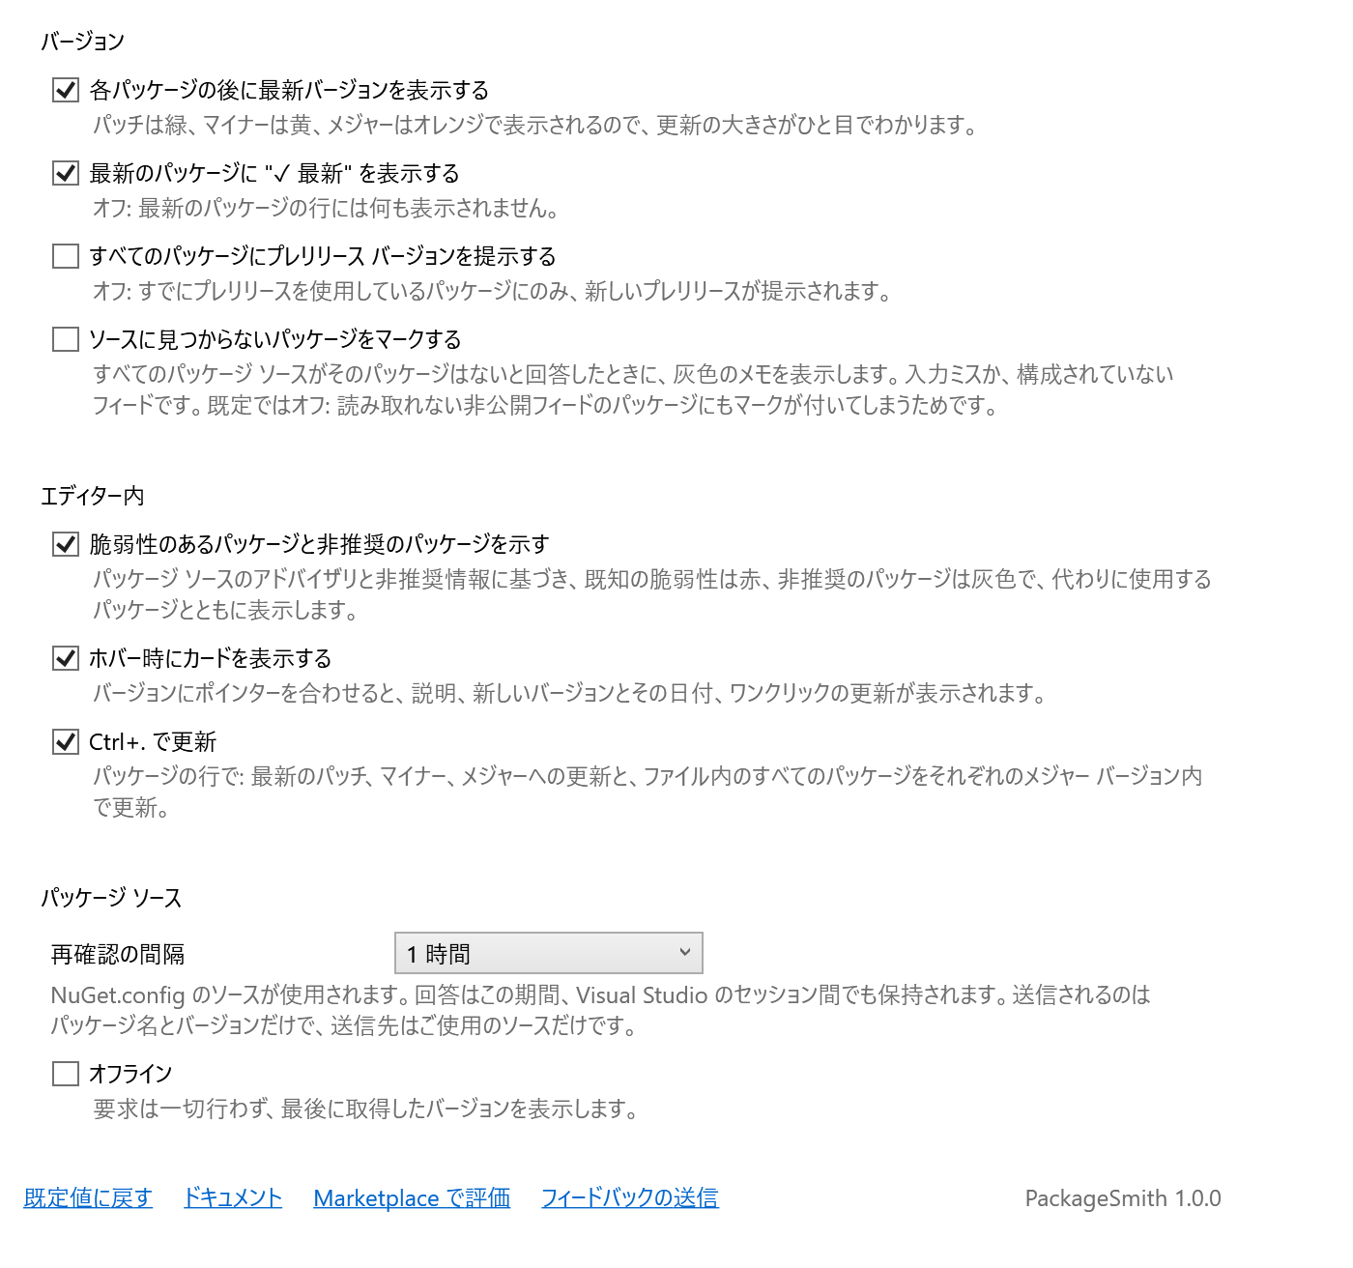Open the 'ドキュメント' link
The image size is (1353, 1268).
(x=233, y=1198)
